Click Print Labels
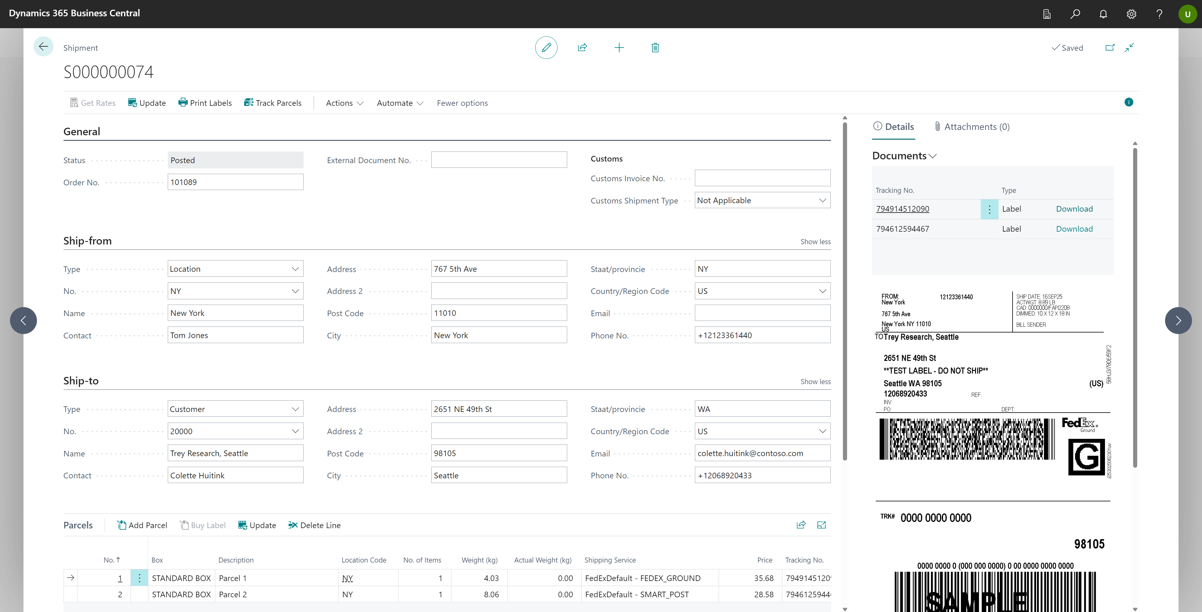1202x612 pixels. pyautogui.click(x=205, y=103)
